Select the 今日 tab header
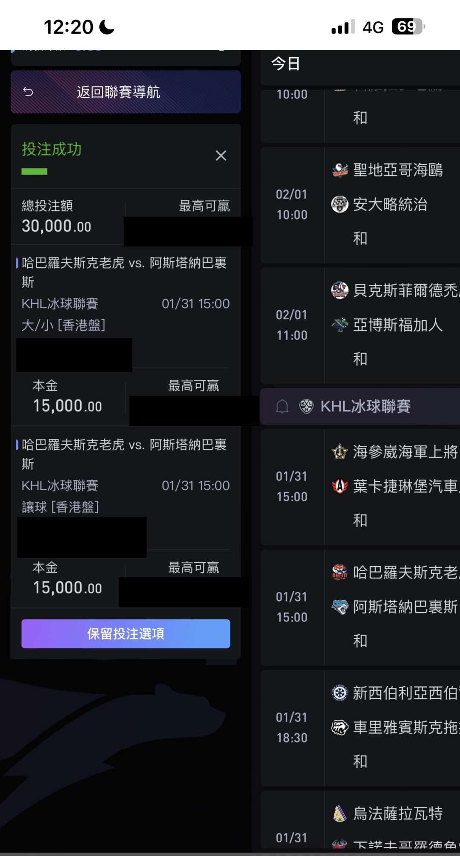Screen dimensions: 460x856 pyautogui.click(x=286, y=64)
